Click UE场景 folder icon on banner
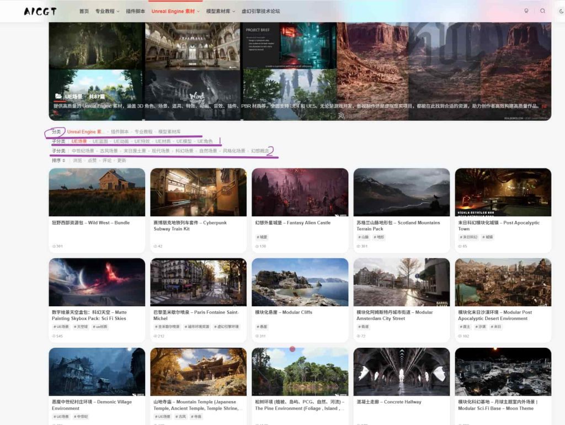This screenshot has height=425, width=565. pos(58,96)
